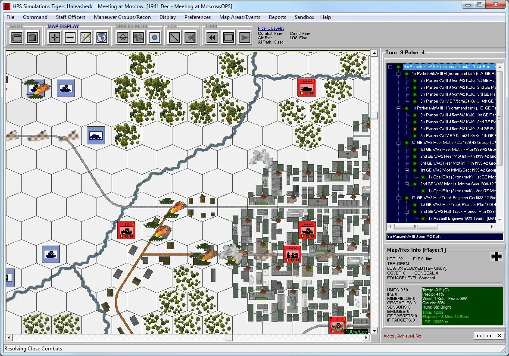Viewport: 509px width, 356px height.
Task: Click the Fidelity Levels link
Action: coord(270,28)
